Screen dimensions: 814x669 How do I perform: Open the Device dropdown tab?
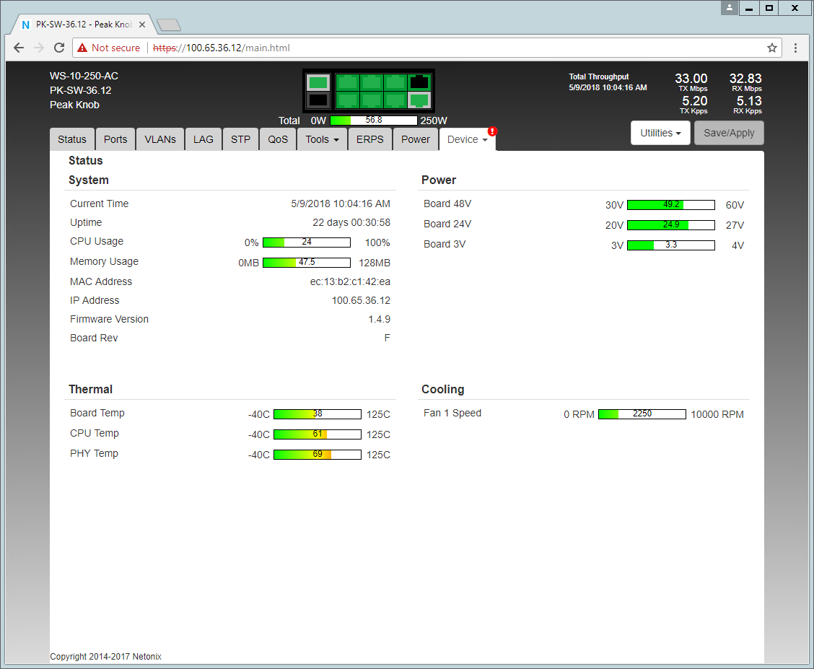tap(467, 139)
